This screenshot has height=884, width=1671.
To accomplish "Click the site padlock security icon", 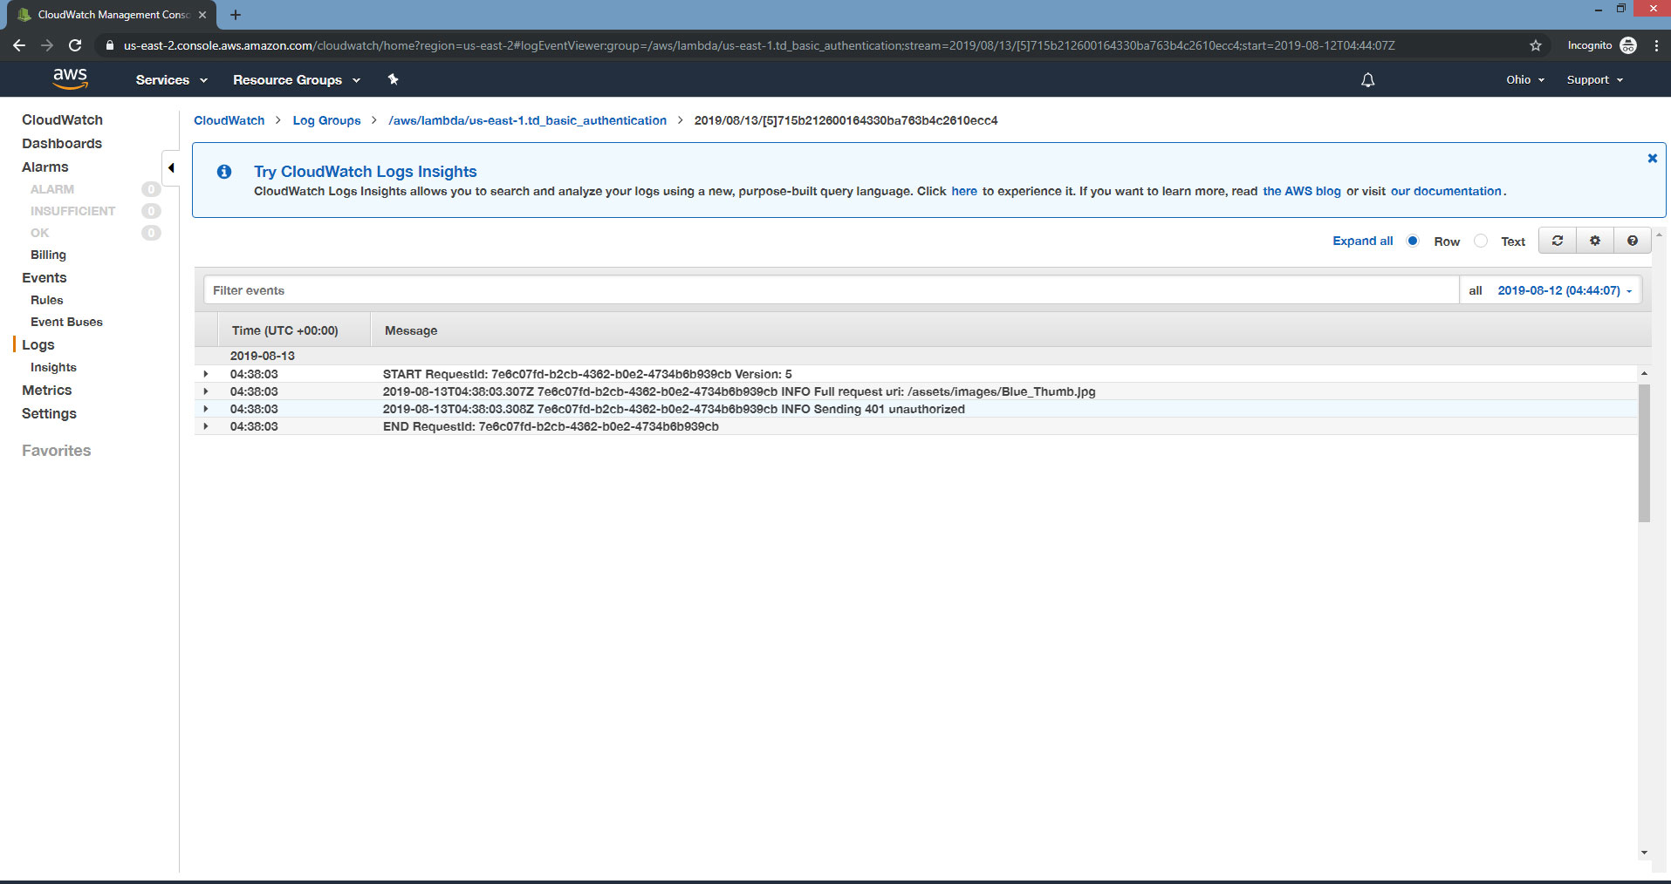I will [109, 45].
